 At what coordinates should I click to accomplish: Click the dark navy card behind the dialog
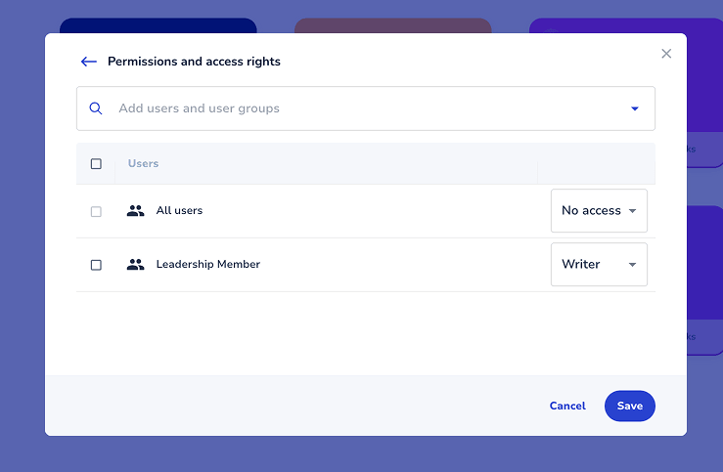158,25
